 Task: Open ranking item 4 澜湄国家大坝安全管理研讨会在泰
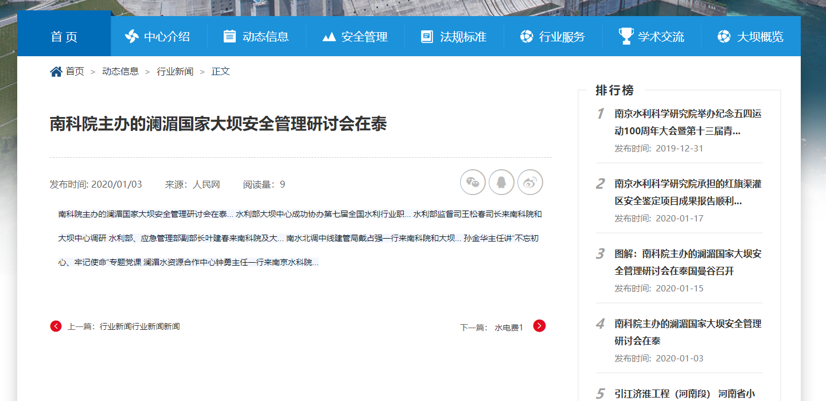[688, 332]
